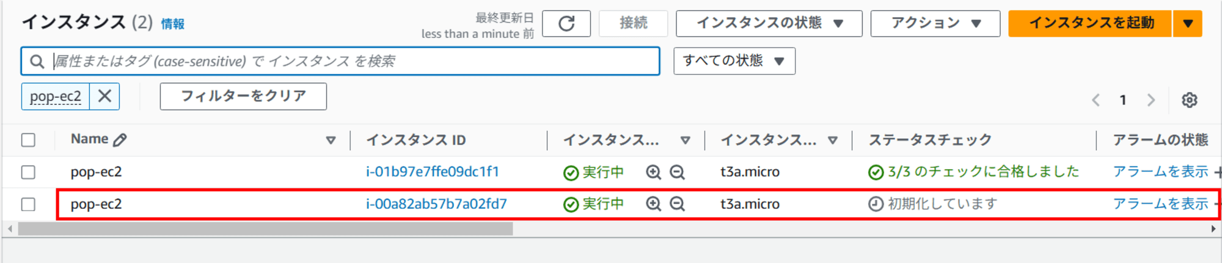Click アラームを表示 for i-01b97e7ffe09dc1f1
This screenshot has height=263, width=1222.
(1160, 172)
